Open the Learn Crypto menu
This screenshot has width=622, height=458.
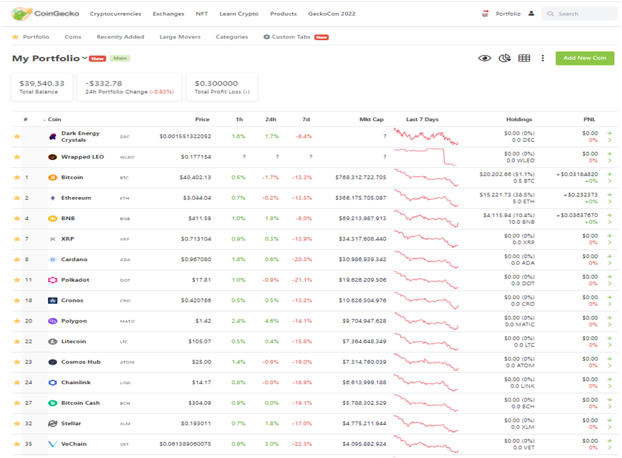pyautogui.click(x=239, y=14)
